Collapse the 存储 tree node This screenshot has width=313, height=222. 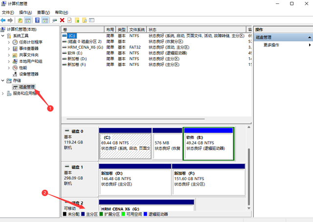[3, 81]
